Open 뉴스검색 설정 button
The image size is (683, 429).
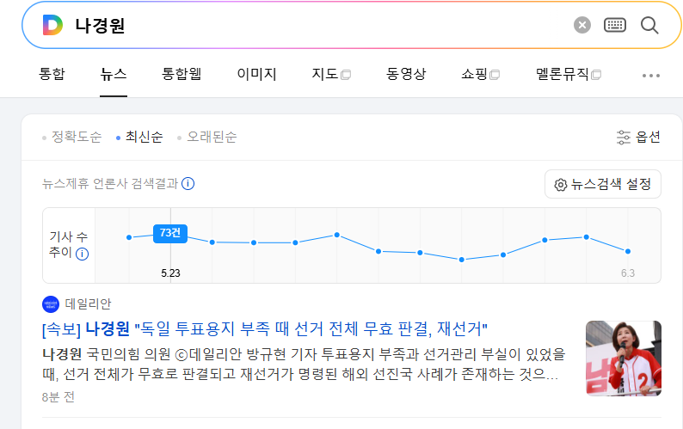coord(603,184)
